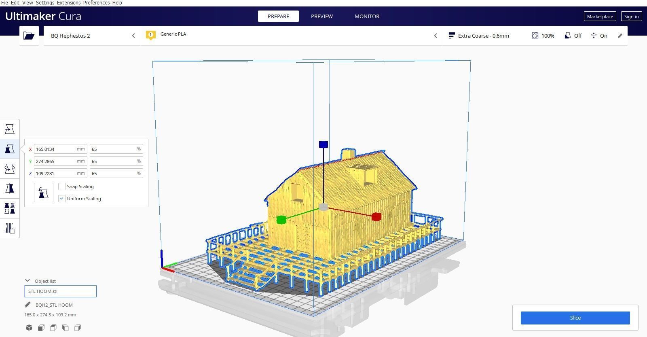Collapse the Object list
This screenshot has width=647, height=337.
(27, 281)
